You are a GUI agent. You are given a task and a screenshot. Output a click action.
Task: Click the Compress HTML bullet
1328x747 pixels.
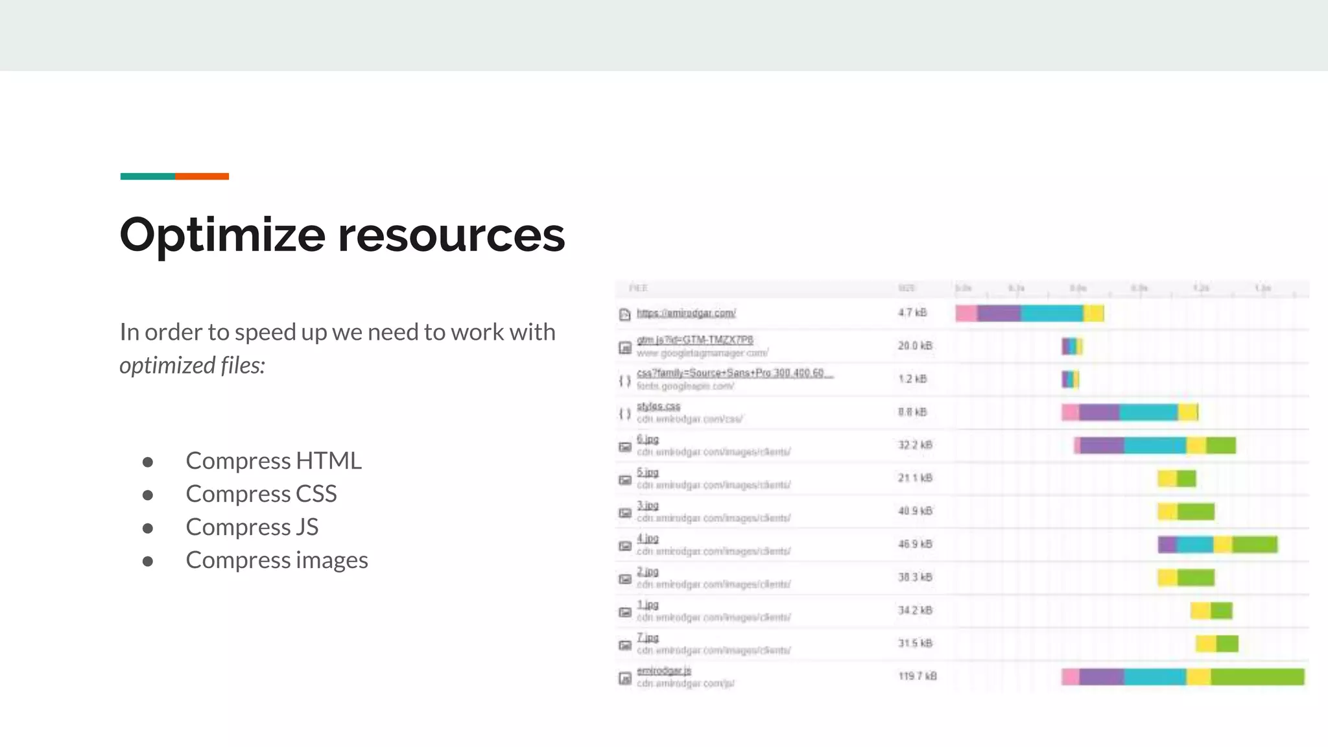click(x=274, y=460)
